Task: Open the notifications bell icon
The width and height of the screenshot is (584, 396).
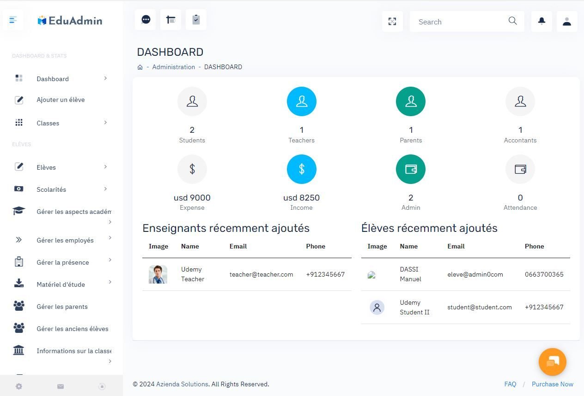Action: tap(541, 21)
